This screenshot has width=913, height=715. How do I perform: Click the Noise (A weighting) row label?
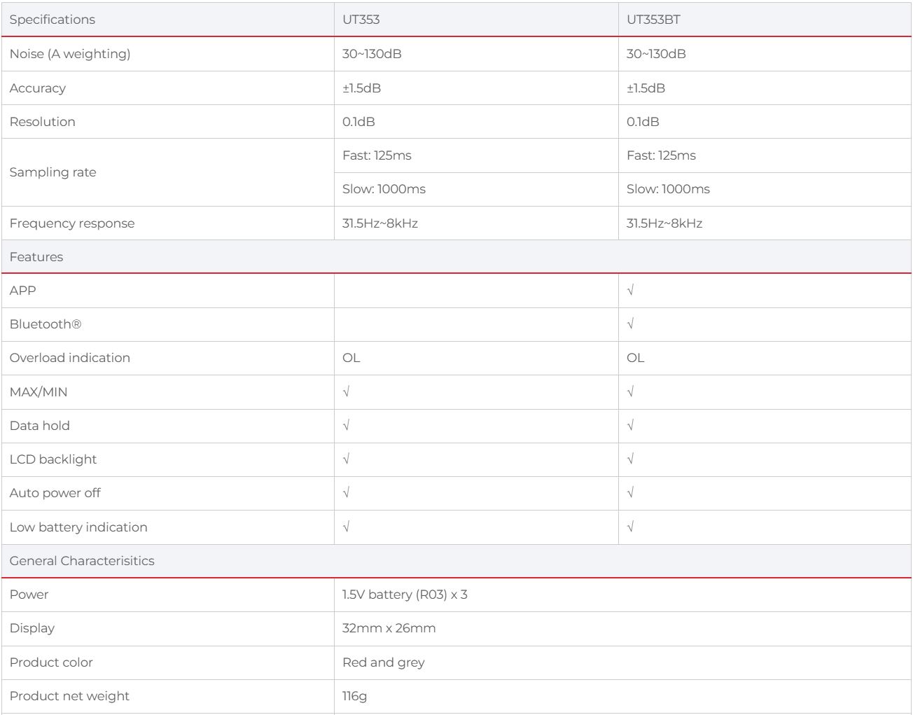[70, 54]
